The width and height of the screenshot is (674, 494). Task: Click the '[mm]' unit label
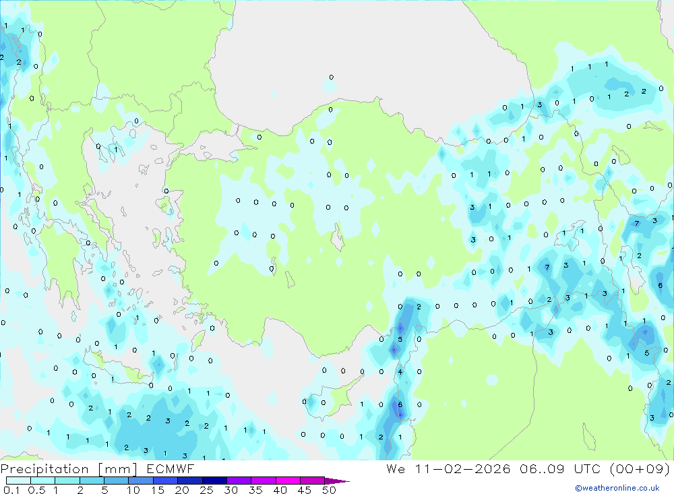(117, 469)
